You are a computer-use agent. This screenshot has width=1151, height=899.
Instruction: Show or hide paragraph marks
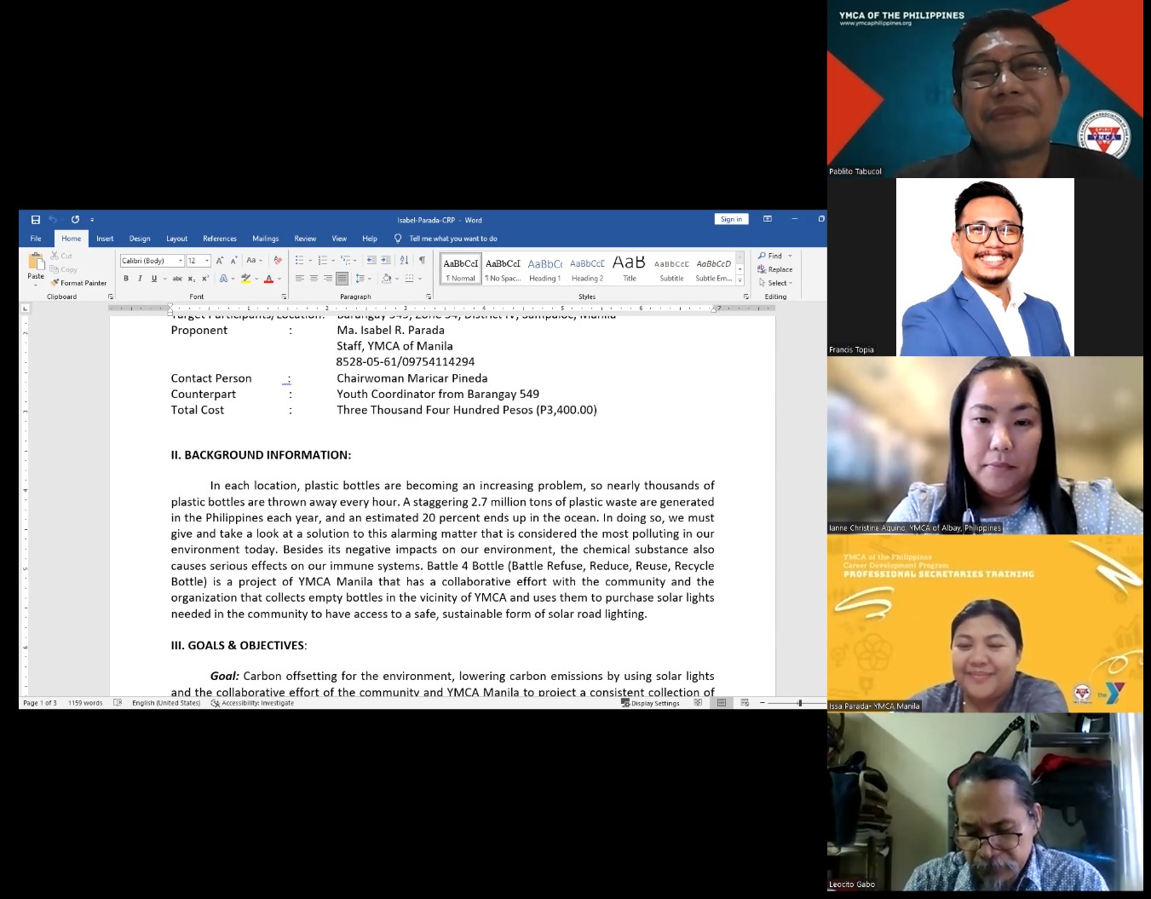click(x=422, y=261)
